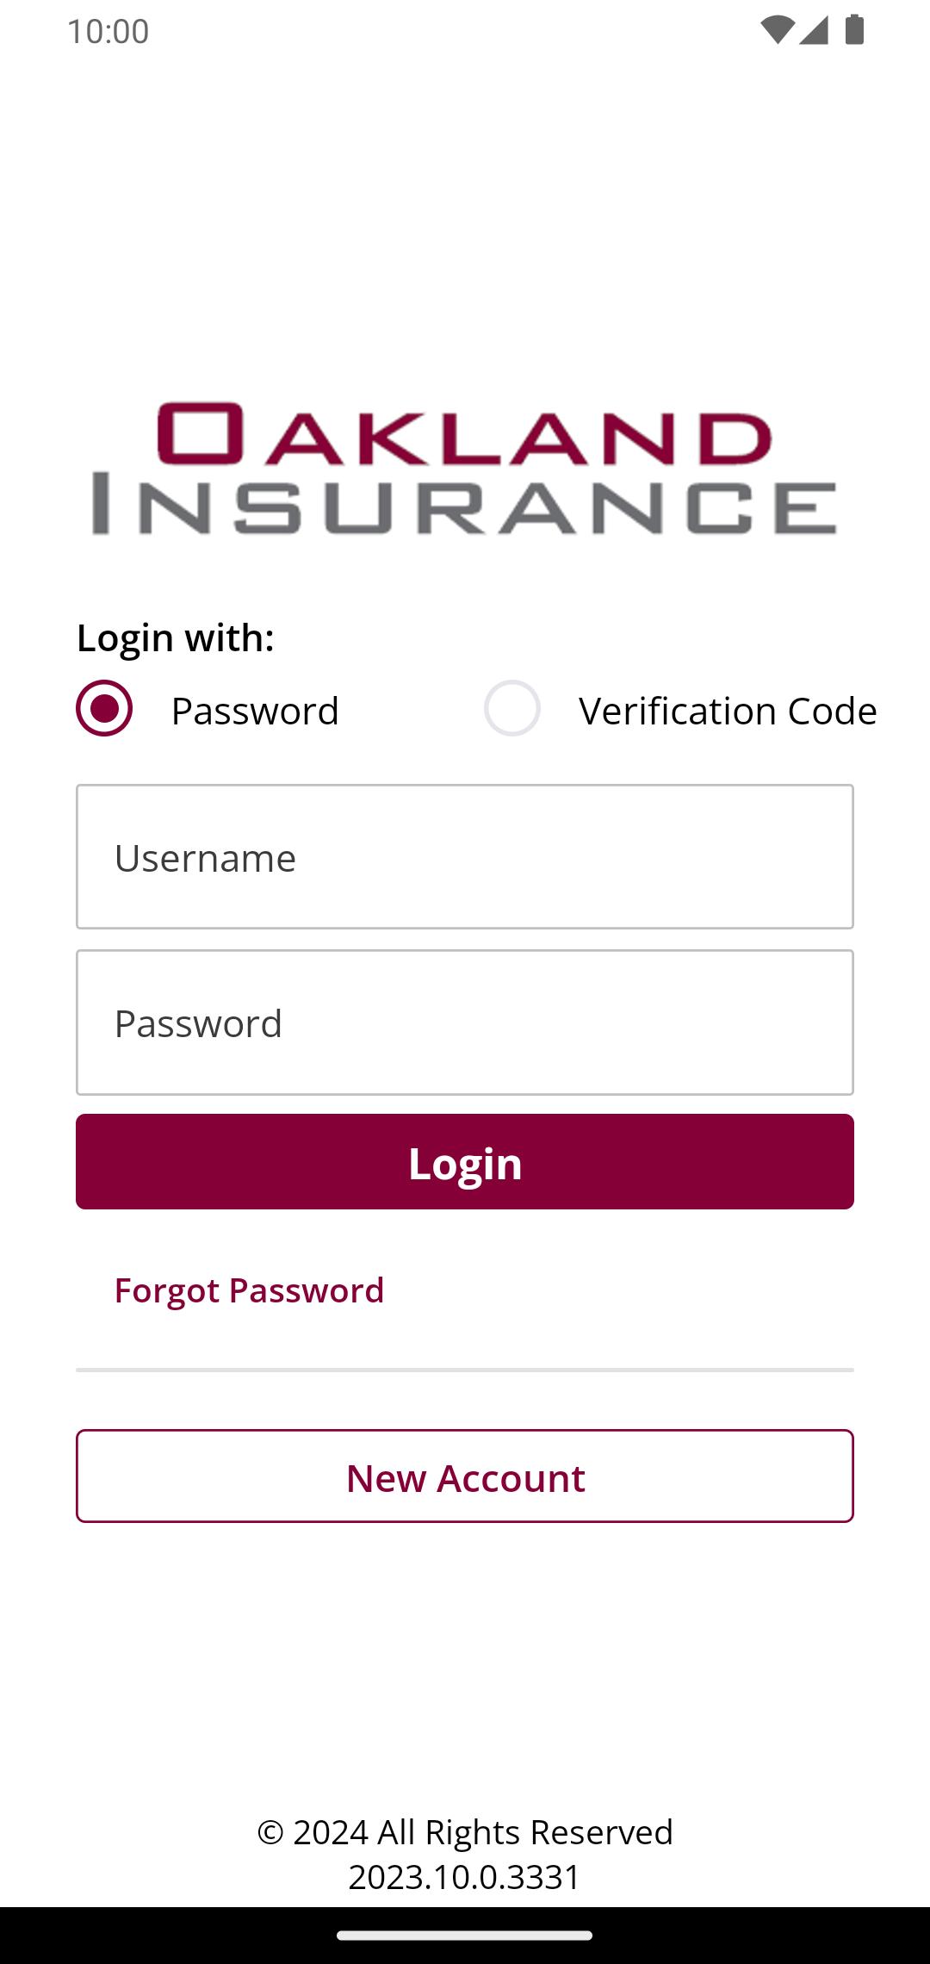Image resolution: width=930 pixels, height=1964 pixels.
Task: Open the Forgot Password link
Action: (249, 1290)
